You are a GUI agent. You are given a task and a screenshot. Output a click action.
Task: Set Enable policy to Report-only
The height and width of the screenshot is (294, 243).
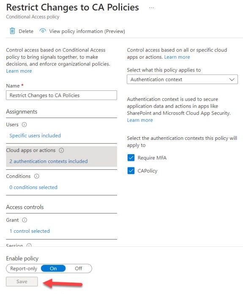(24, 269)
